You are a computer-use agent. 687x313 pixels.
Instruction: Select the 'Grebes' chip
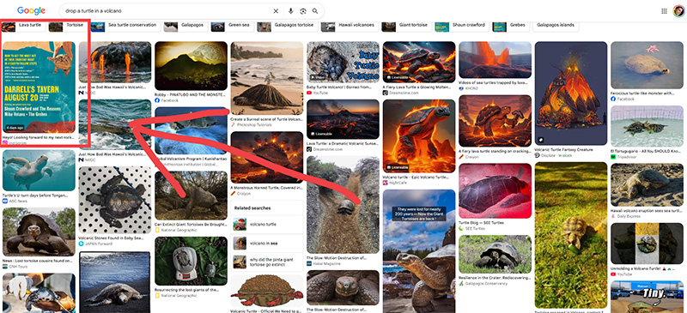(x=510, y=26)
